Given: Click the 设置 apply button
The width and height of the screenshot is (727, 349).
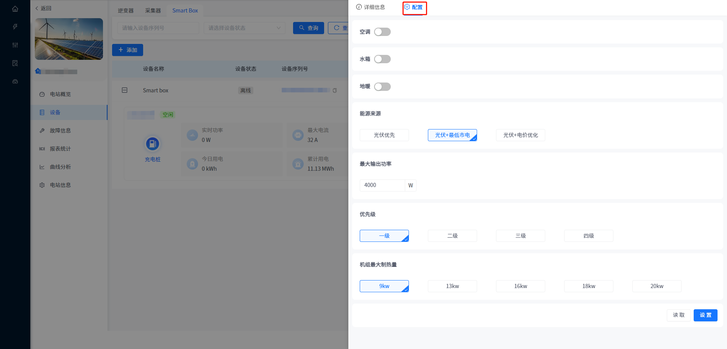Looking at the screenshot, I should (705, 315).
